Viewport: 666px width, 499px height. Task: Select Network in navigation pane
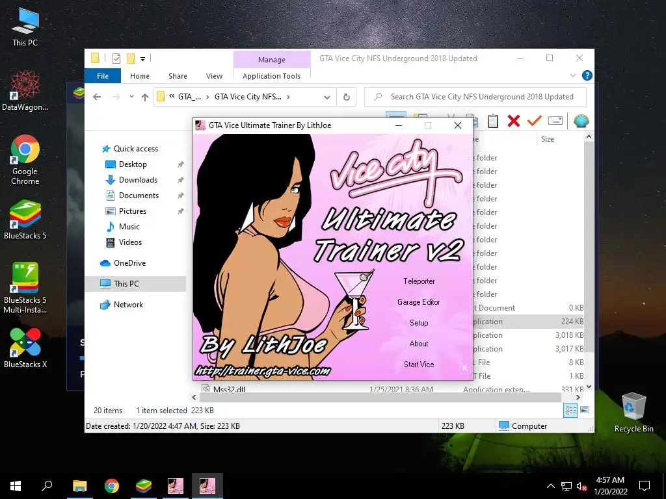pos(128,305)
